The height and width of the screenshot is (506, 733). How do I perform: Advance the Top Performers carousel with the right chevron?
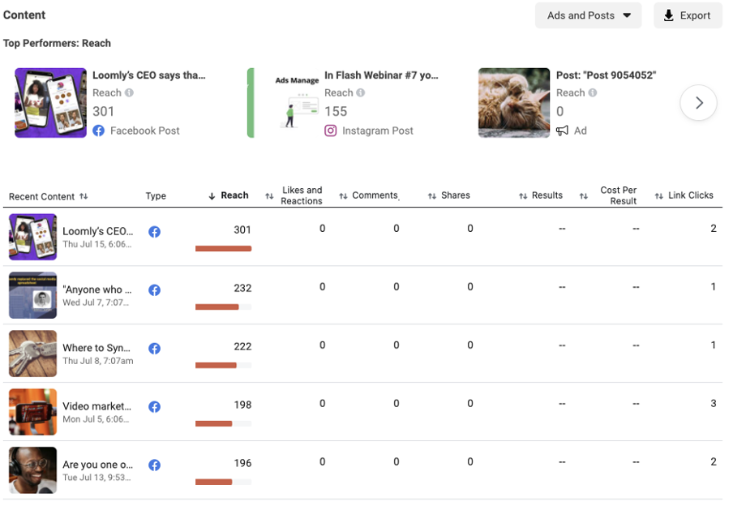(x=698, y=103)
